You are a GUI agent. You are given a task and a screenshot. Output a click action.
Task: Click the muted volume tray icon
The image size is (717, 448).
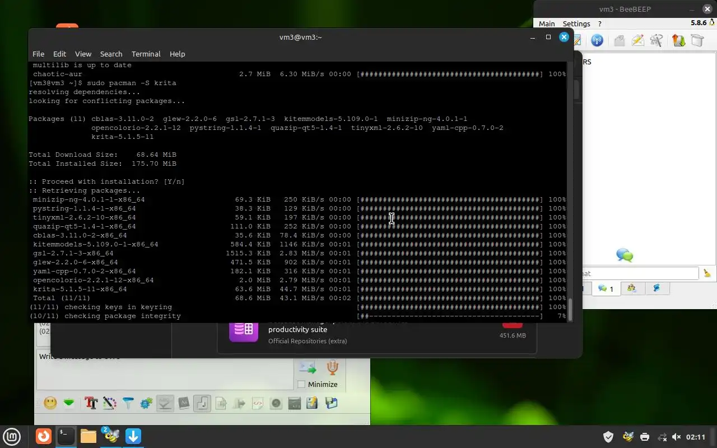(677, 437)
